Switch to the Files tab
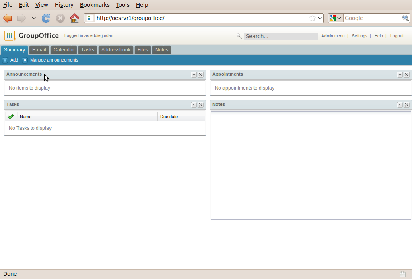 [143, 50]
